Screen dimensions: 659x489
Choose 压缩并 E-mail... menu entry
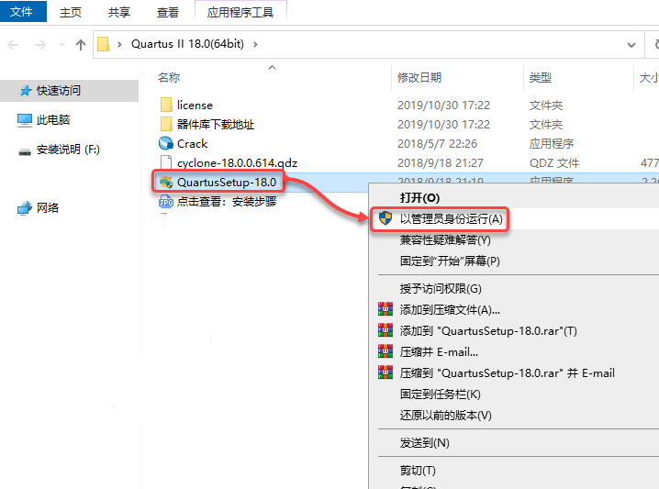click(439, 352)
